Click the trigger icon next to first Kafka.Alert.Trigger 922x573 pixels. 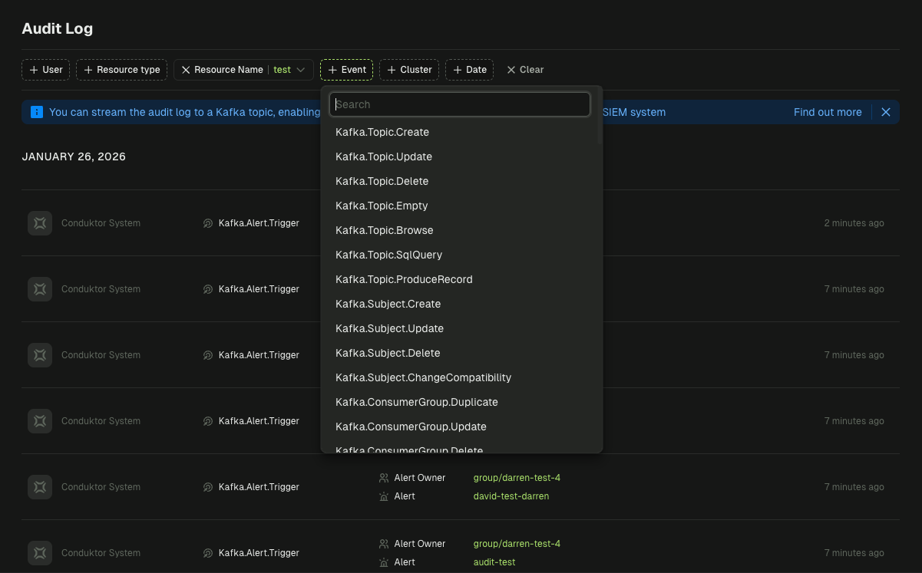(x=208, y=223)
